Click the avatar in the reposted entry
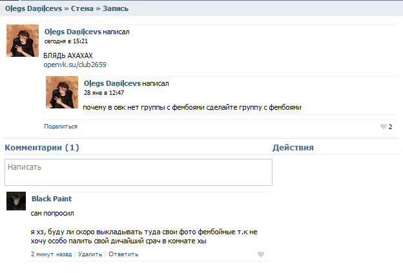Viewport: 403px width, 273px height. (x=62, y=92)
